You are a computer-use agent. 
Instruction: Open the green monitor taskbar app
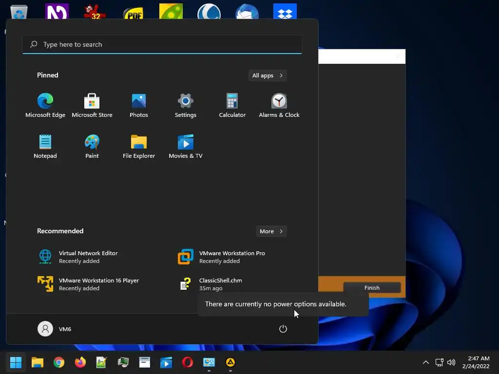tap(123, 362)
